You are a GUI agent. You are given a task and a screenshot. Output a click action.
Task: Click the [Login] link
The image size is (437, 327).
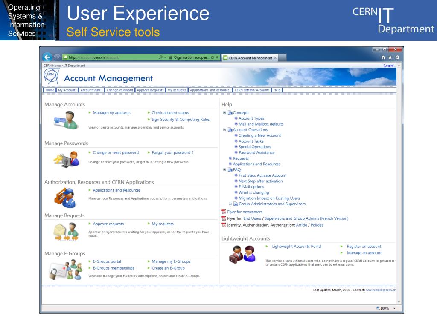pyautogui.click(x=388, y=66)
